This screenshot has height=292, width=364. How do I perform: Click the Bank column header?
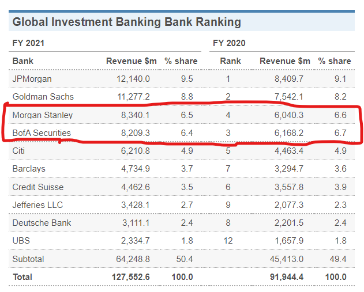click(x=23, y=60)
